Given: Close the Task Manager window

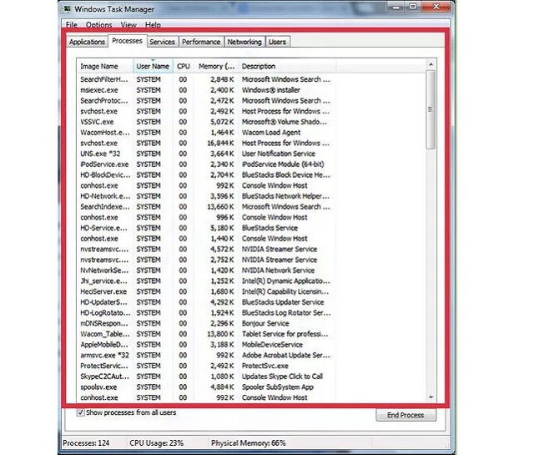Looking at the screenshot, I should click(436, 7).
